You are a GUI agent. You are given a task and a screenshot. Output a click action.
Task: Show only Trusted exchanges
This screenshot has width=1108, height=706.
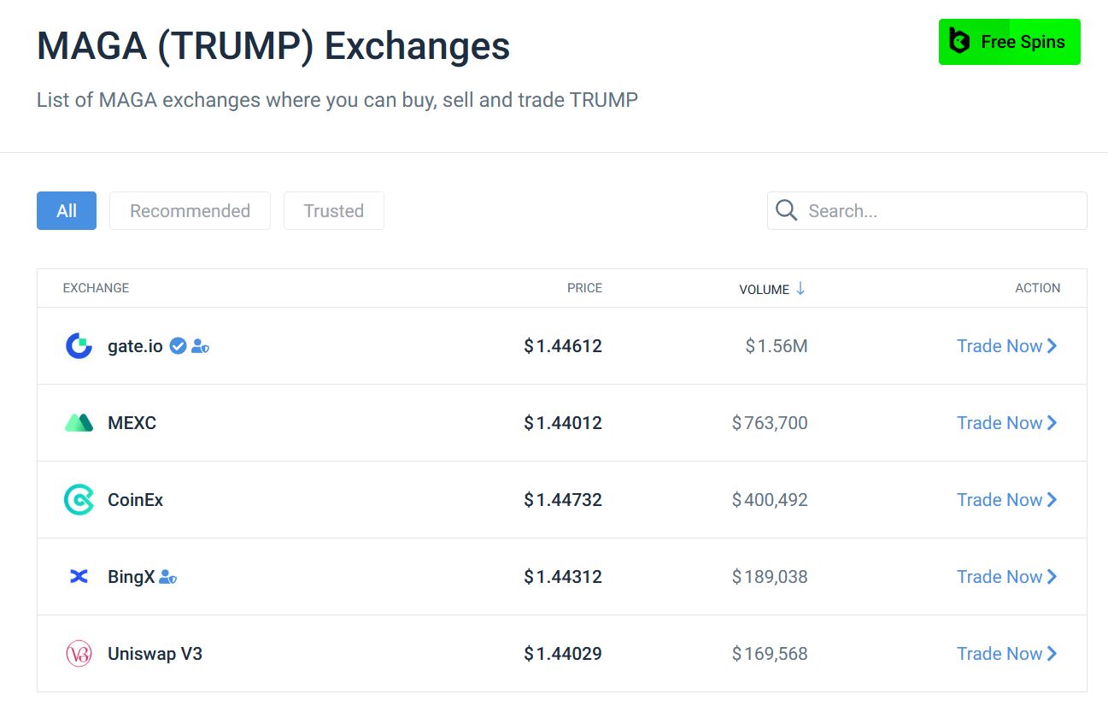coord(334,211)
